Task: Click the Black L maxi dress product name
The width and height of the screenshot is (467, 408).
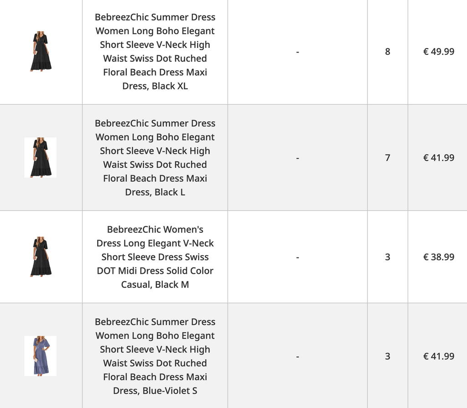Action: pos(155,157)
